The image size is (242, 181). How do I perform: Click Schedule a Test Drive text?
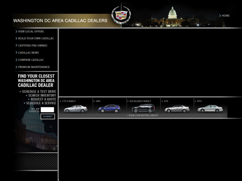click(39, 92)
